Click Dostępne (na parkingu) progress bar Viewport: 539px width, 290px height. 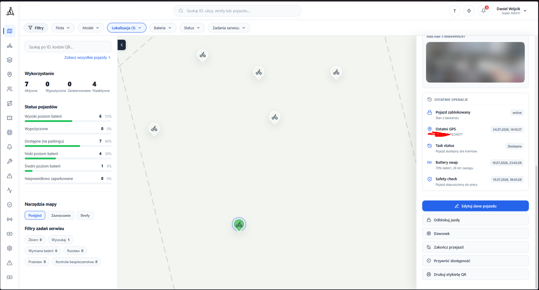(68, 146)
